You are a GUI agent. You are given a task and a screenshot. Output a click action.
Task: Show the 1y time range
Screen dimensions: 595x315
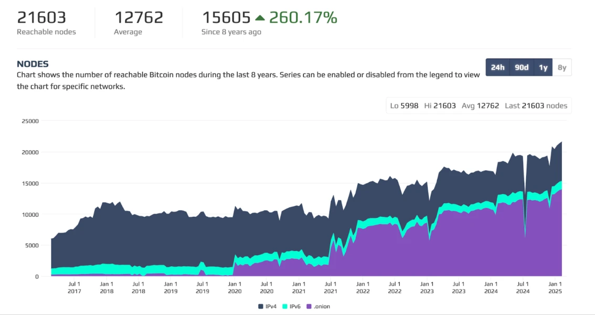[543, 67]
